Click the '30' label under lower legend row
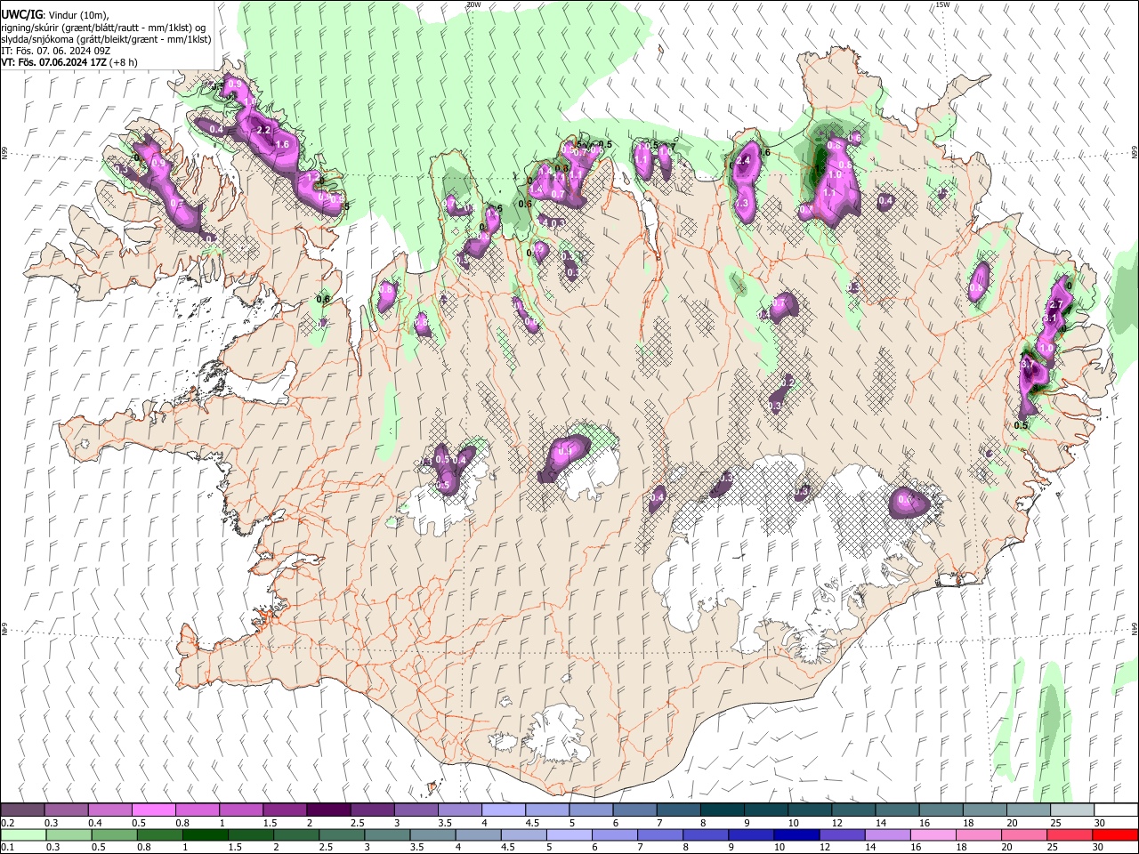The width and height of the screenshot is (1139, 854). coord(1099,848)
